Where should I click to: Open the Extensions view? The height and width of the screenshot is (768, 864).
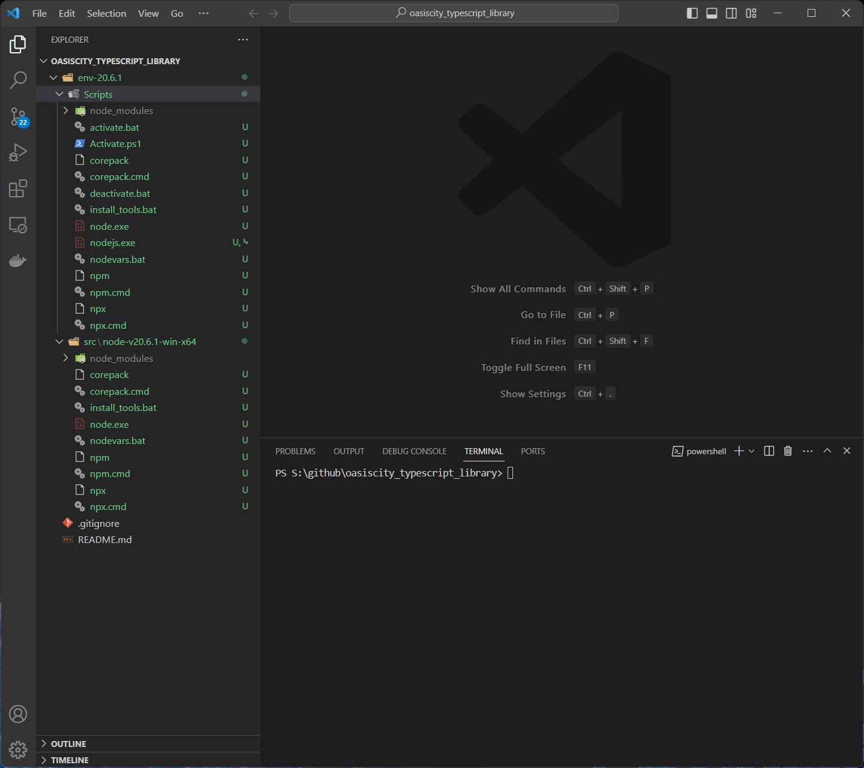[18, 188]
